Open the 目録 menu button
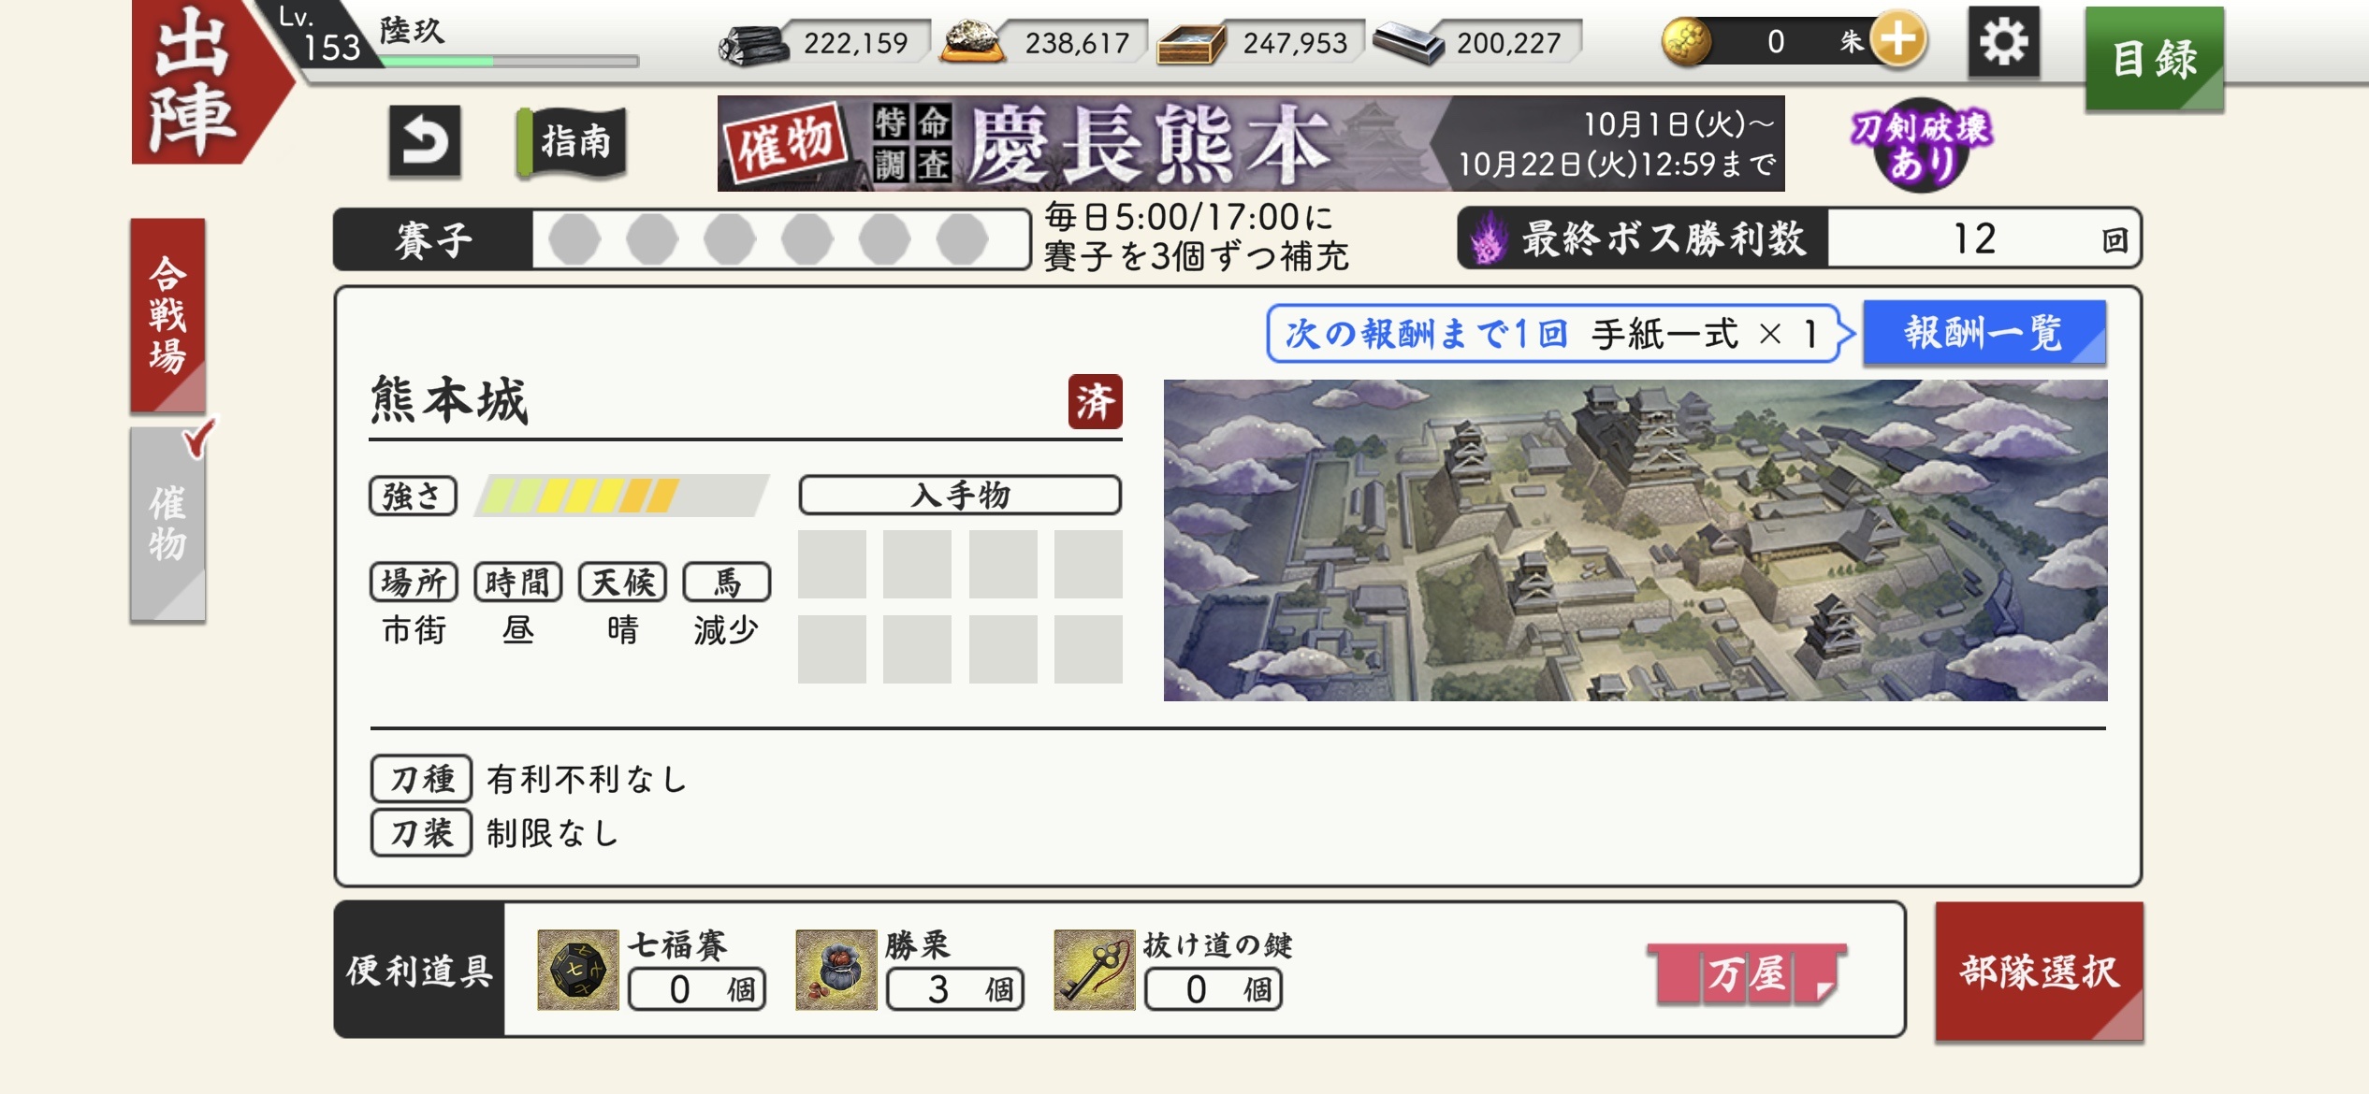This screenshot has height=1094, width=2369. tap(2154, 59)
